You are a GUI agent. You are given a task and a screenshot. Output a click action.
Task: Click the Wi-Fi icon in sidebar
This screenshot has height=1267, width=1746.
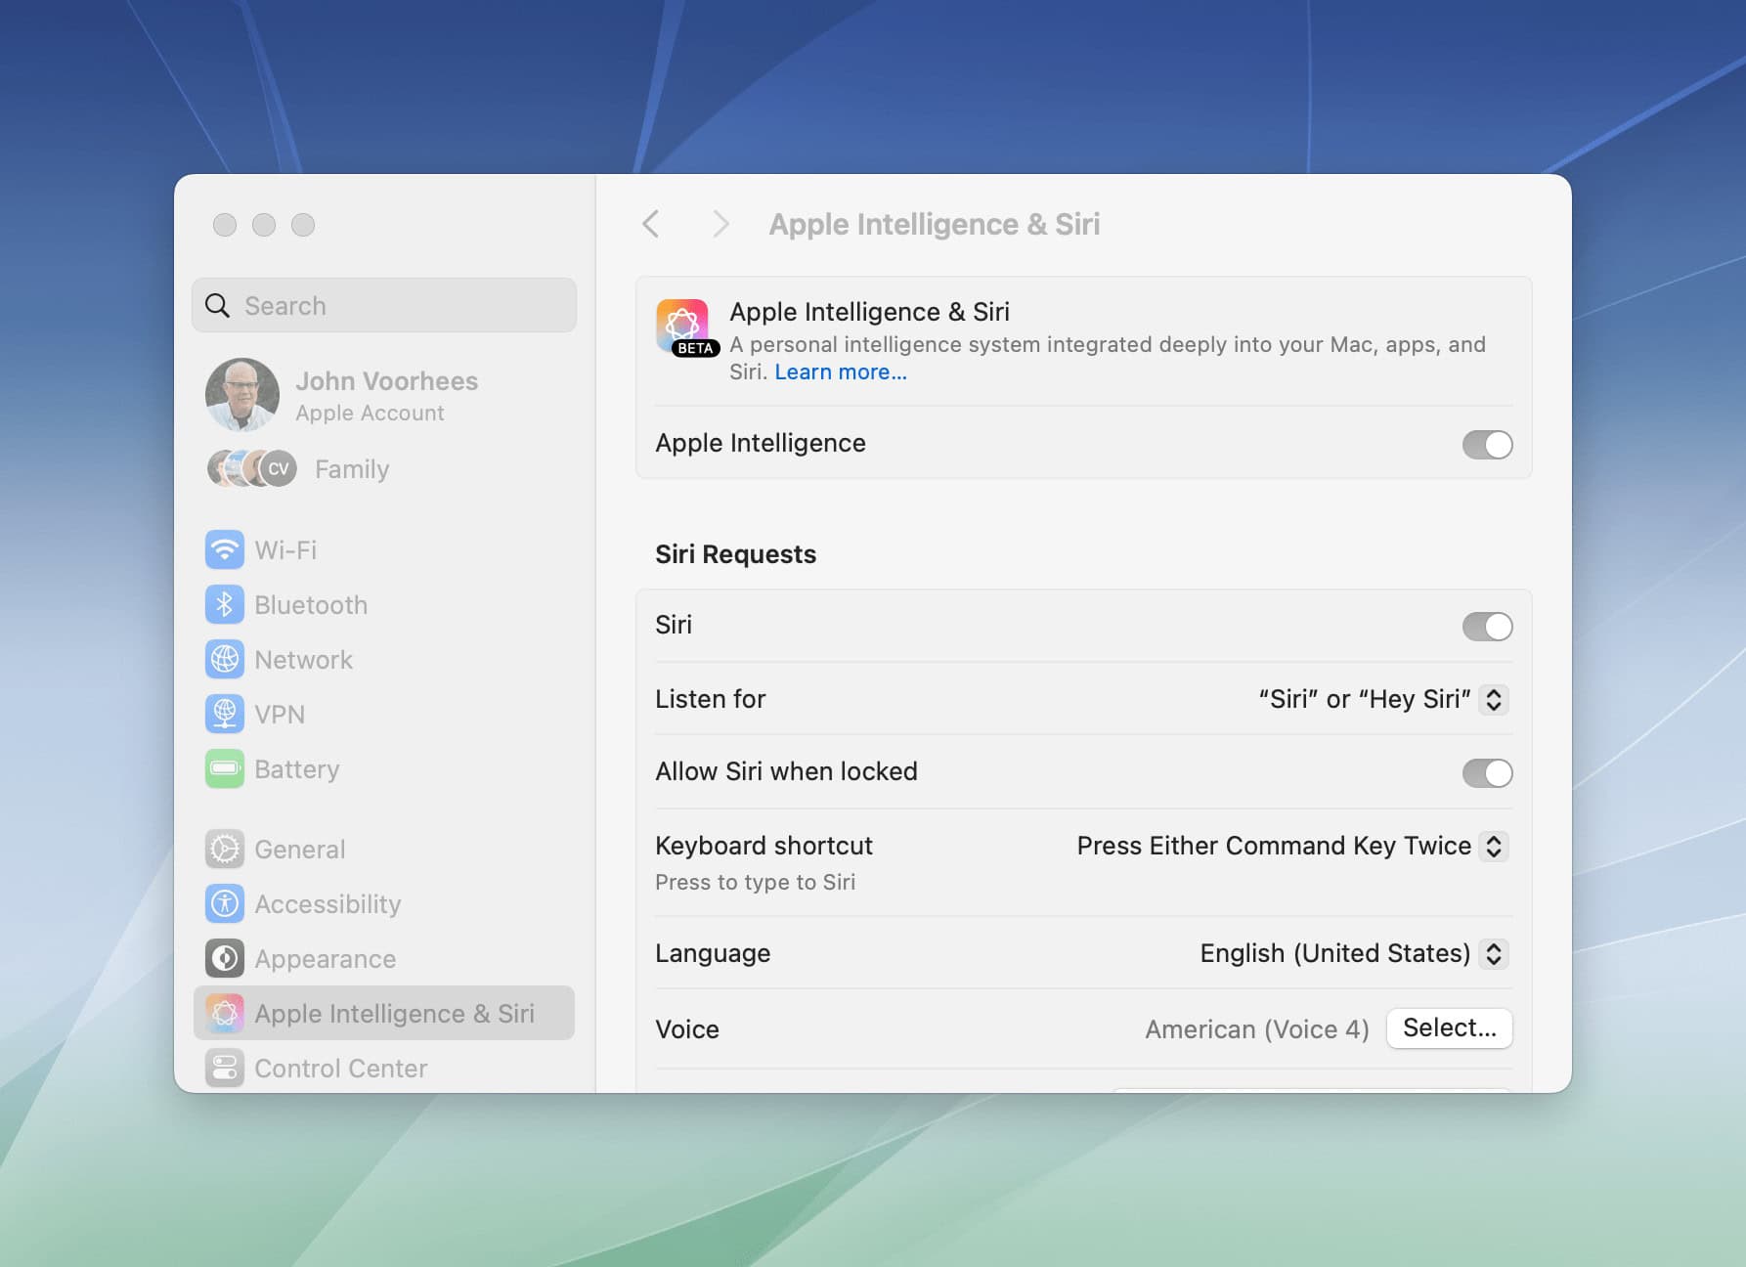(225, 549)
